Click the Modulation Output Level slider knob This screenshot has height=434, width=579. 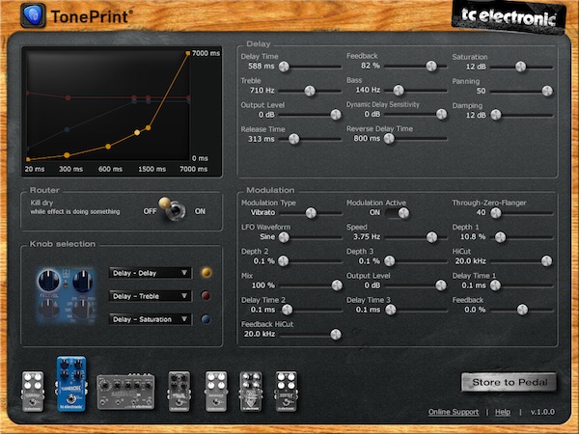coord(441,285)
